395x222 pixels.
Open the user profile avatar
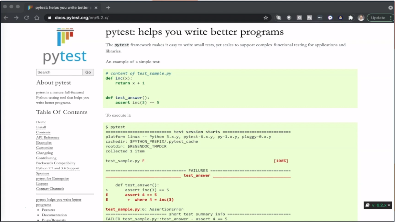tap(361, 18)
